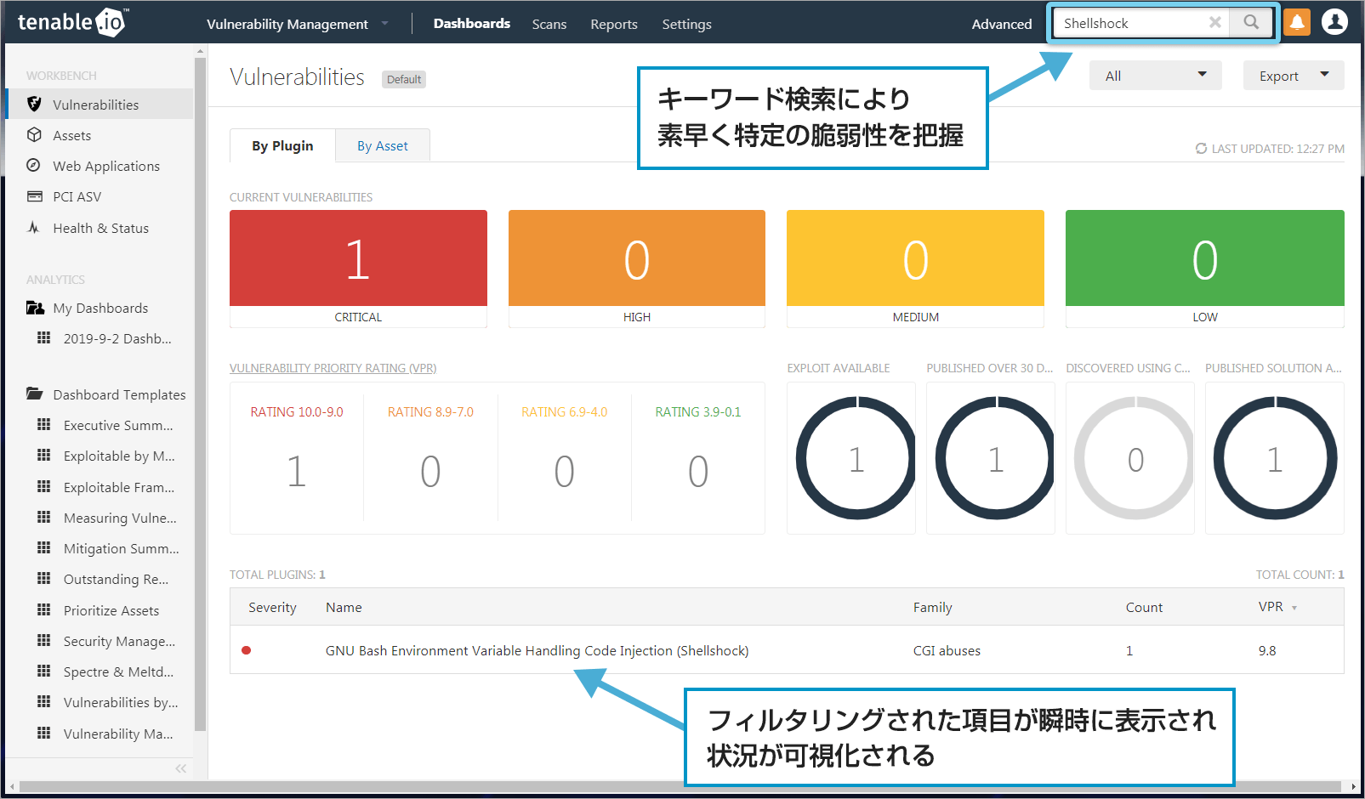Click grid icon beside Exploitable by M...

click(x=44, y=455)
